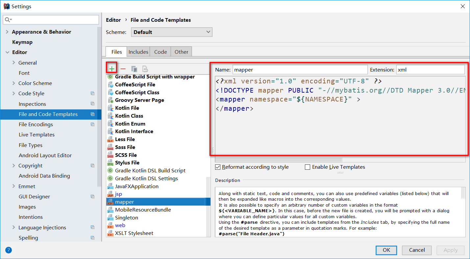Click the blue help question mark icon

(x=9, y=250)
